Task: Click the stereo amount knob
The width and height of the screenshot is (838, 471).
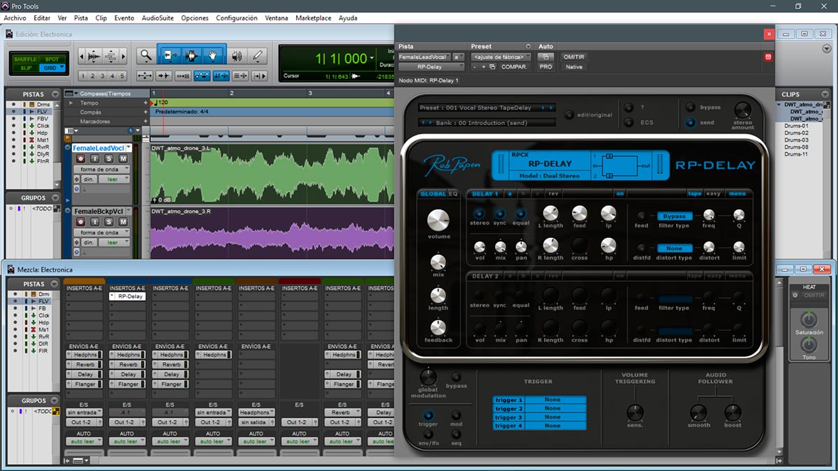Action: [743, 110]
